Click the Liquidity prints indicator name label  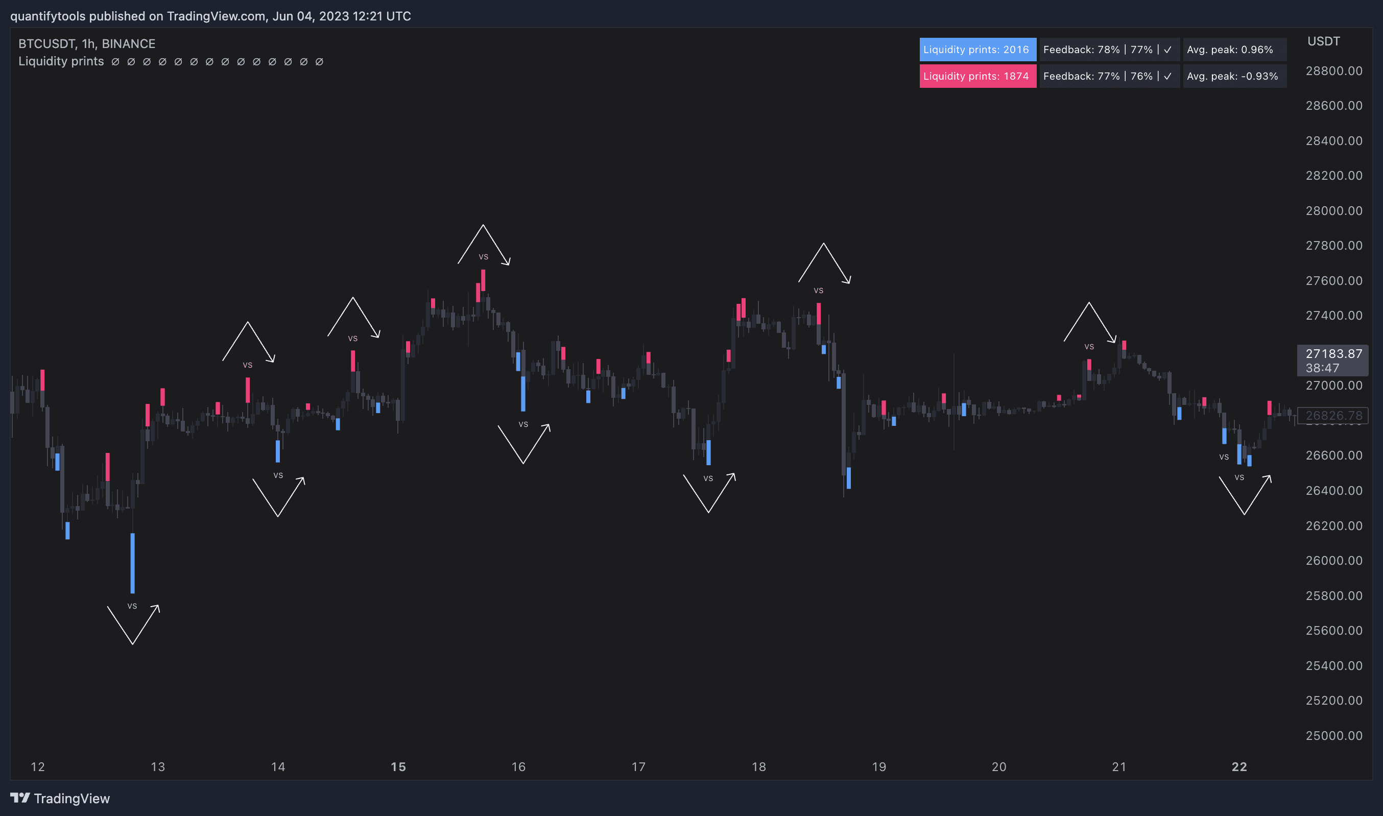(61, 61)
